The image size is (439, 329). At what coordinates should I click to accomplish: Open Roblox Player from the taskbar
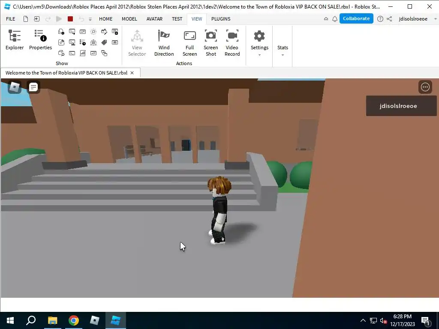(x=95, y=320)
